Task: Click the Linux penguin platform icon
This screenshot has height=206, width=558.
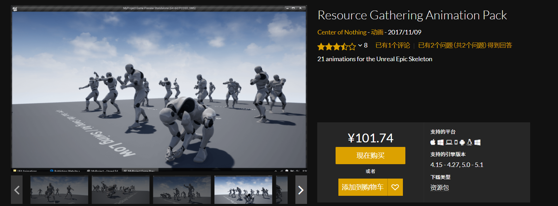Action: pos(470,142)
